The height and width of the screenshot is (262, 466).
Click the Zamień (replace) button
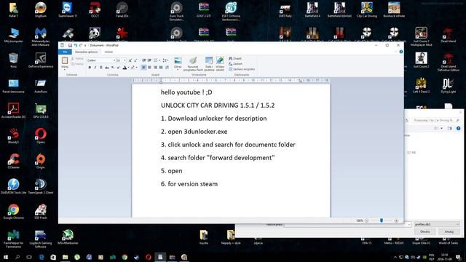pyautogui.click(x=236, y=64)
